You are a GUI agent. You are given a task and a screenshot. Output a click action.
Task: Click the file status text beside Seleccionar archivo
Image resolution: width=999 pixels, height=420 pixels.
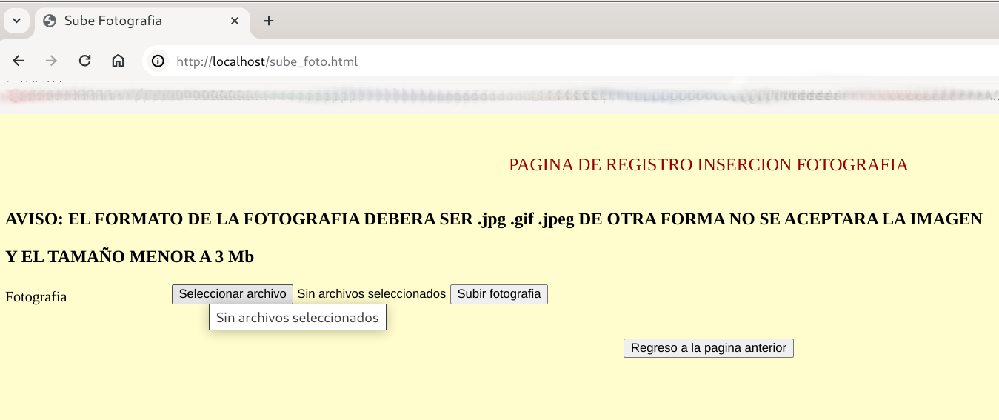click(371, 294)
